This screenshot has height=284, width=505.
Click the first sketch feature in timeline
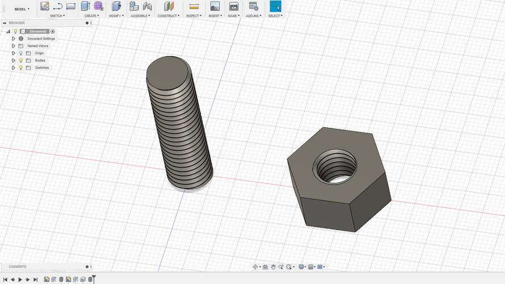[x=47, y=279]
